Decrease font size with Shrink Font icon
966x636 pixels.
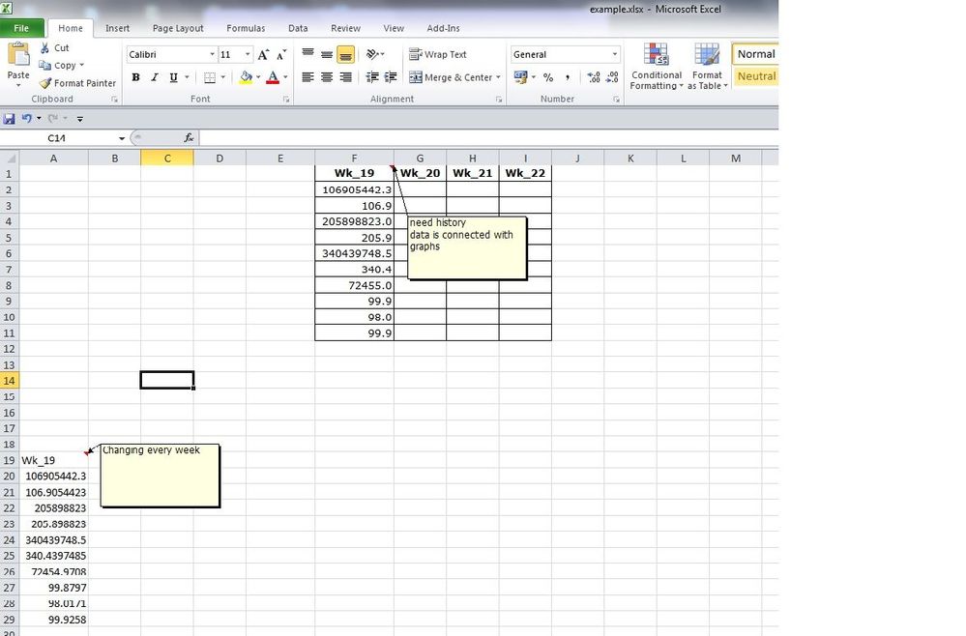(281, 55)
